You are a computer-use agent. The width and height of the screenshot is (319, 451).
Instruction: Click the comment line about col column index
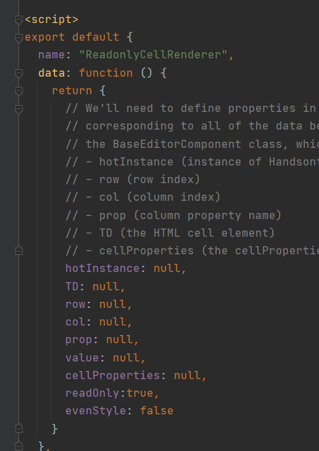click(x=143, y=197)
